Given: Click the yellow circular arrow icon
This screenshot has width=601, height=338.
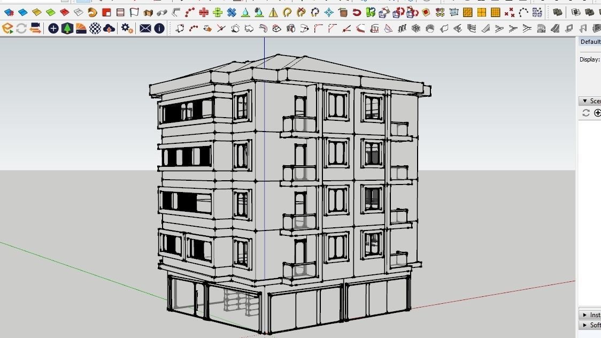Looking at the screenshot, I should (287, 13).
